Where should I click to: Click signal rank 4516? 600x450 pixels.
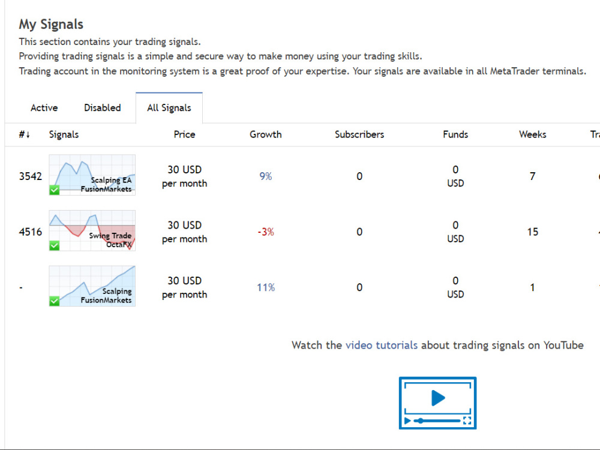[x=30, y=232]
